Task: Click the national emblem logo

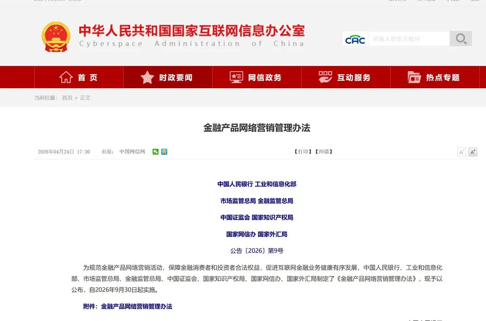Action: [x=56, y=37]
